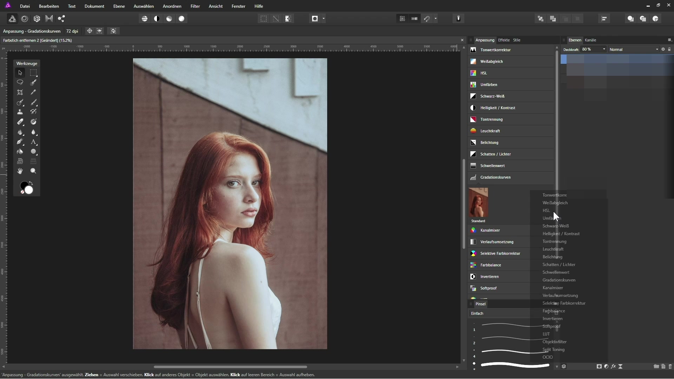Open the Filter menu
The height and width of the screenshot is (379, 674).
[195, 6]
